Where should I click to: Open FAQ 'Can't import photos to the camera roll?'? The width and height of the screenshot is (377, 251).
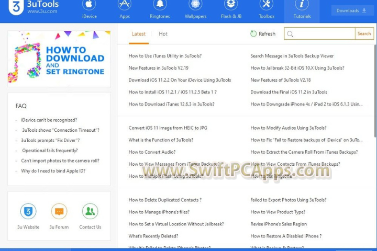[x=60, y=161]
